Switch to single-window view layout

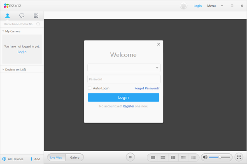[x=153, y=157]
